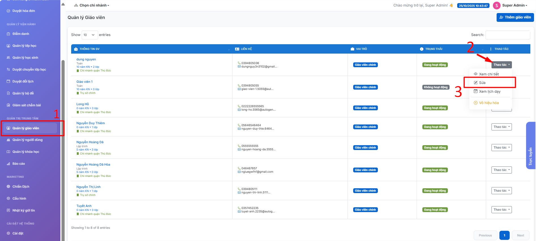
Task: Open Thao tác dropdown for Nguyễn Duy Thiêm
Action: [501, 127]
